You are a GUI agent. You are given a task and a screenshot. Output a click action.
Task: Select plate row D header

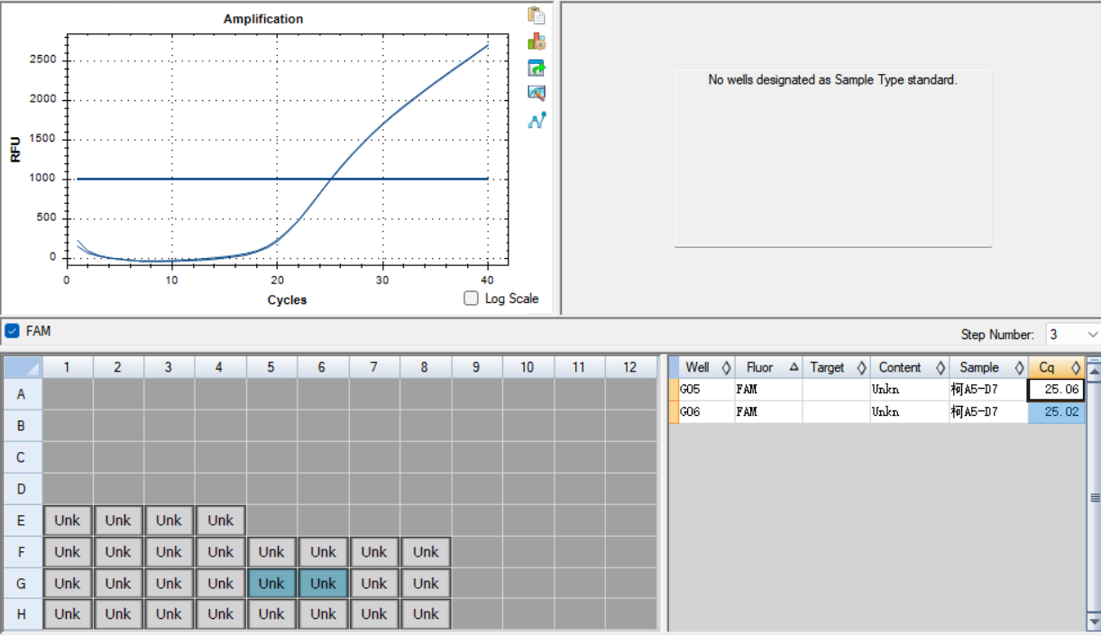pos(23,489)
